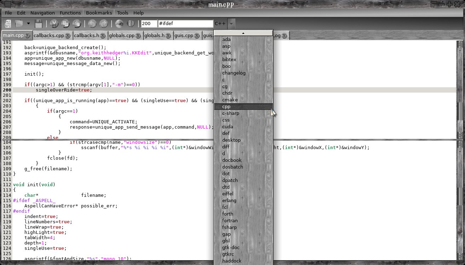Open the Help menu
Screen dimensions: 465x265
coord(138,13)
